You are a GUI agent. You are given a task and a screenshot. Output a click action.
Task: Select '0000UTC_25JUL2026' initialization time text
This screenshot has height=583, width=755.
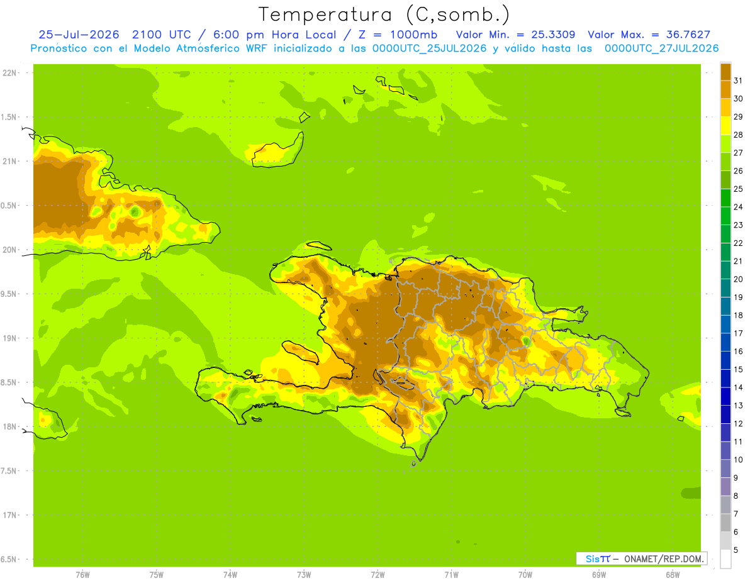tap(430, 48)
